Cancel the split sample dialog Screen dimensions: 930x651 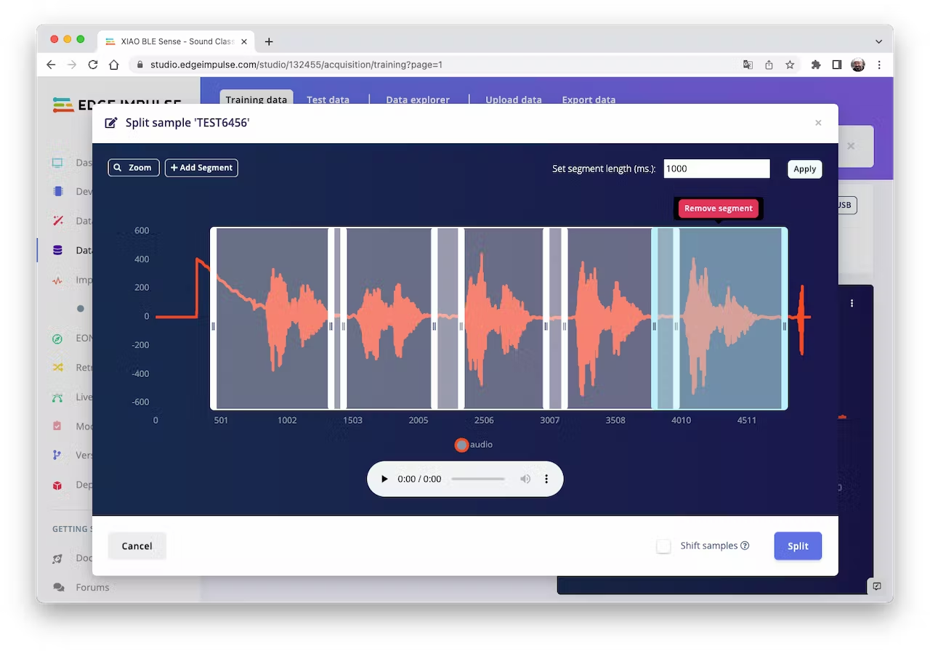pos(137,546)
